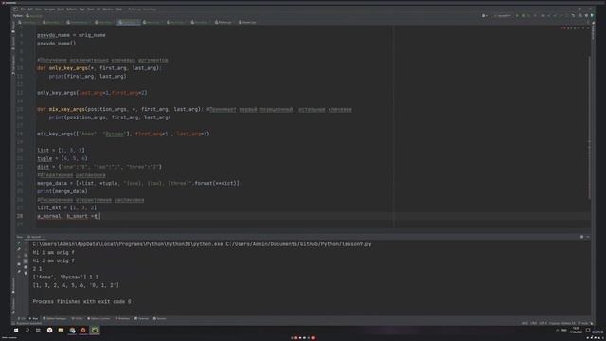The image size is (606, 341).
Task: Open the Services tool window tab
Action: [x=160, y=318]
